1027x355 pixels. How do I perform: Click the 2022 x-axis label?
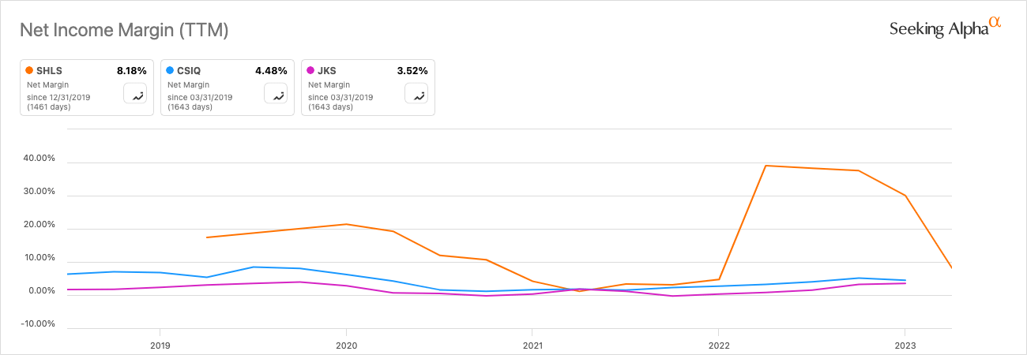pos(718,346)
